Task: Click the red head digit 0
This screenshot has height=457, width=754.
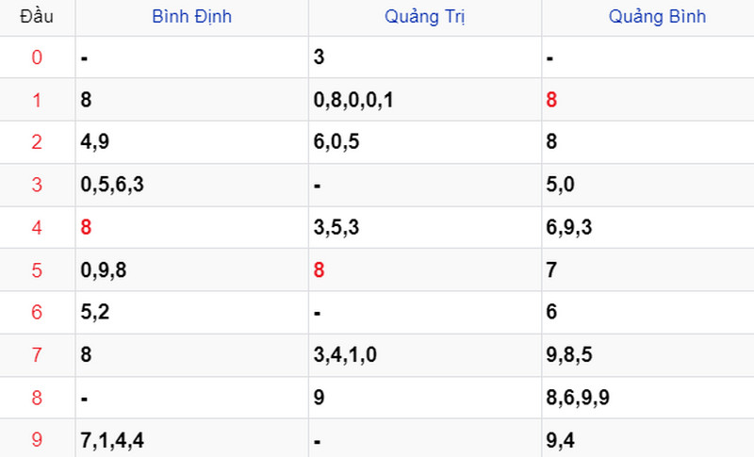Action: (x=37, y=57)
